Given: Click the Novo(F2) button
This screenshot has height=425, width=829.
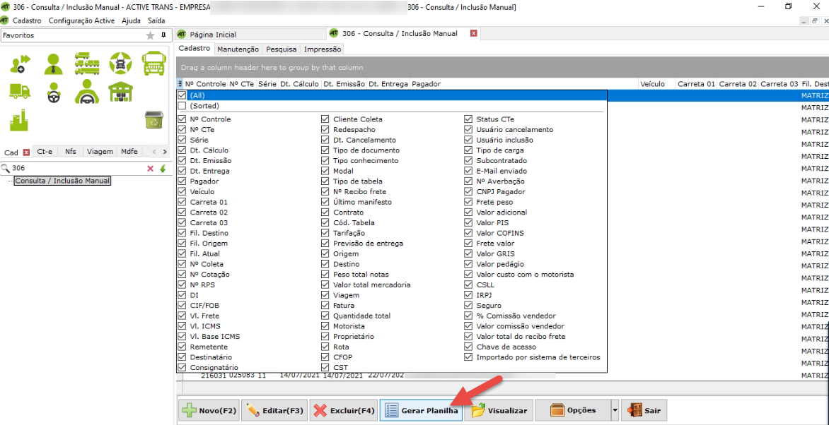Looking at the screenshot, I should pyautogui.click(x=209, y=410).
